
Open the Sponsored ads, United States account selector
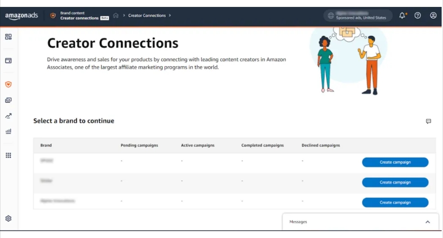point(358,16)
